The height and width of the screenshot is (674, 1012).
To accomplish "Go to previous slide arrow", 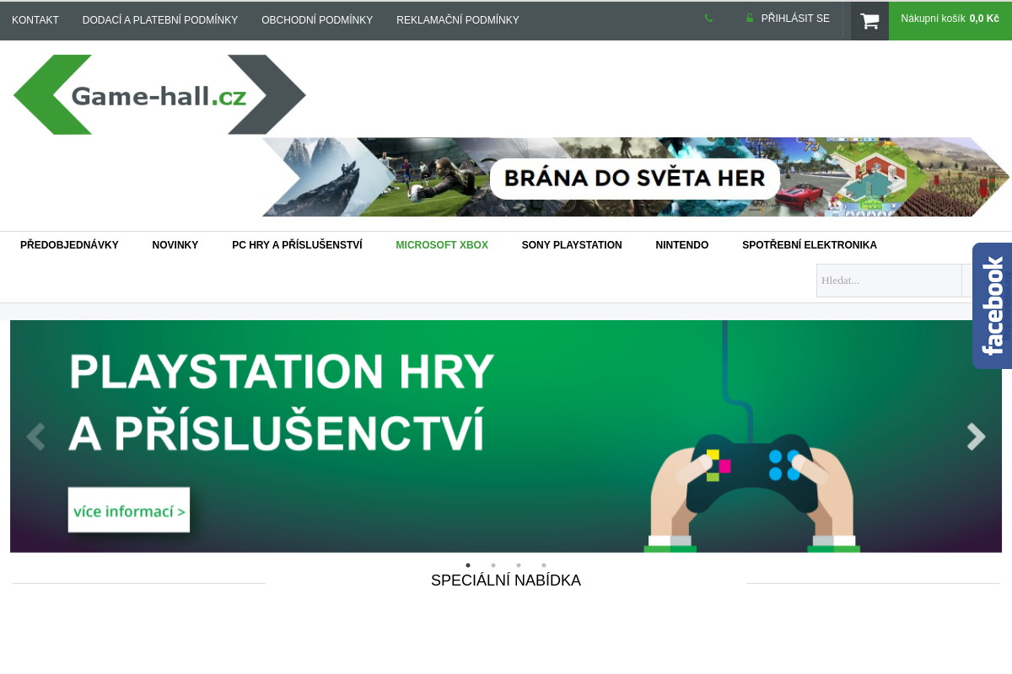I will [35, 436].
